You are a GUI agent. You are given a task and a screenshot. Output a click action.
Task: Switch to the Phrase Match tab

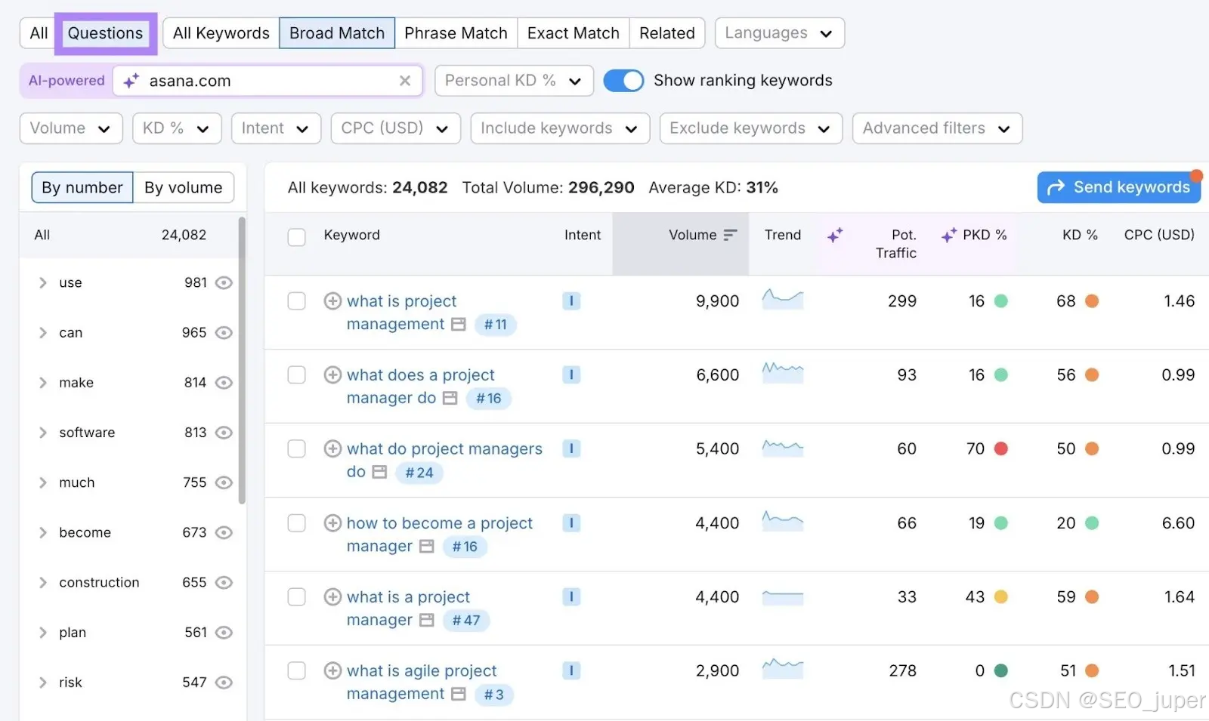(x=456, y=33)
